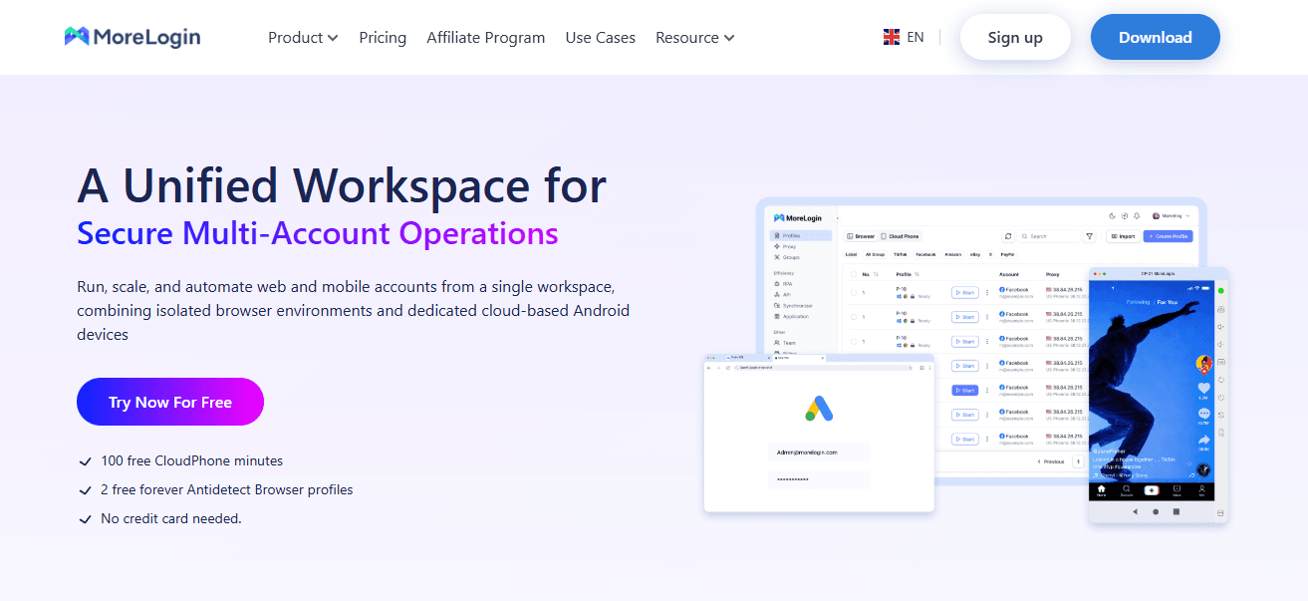This screenshot has width=1308, height=601.
Task: Expand the Product dropdown menu
Action: tap(303, 37)
